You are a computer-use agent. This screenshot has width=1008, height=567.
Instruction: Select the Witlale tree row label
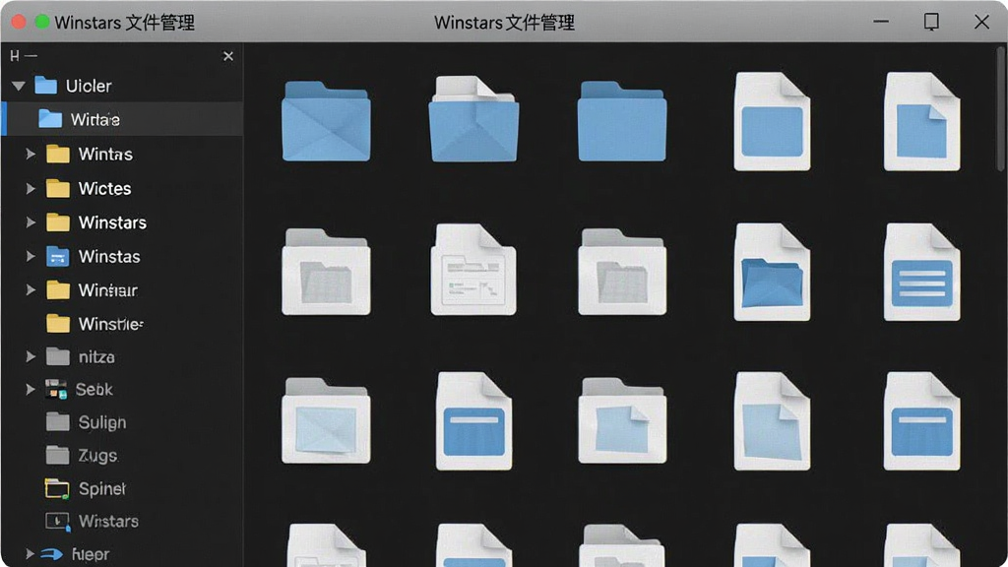(94, 119)
